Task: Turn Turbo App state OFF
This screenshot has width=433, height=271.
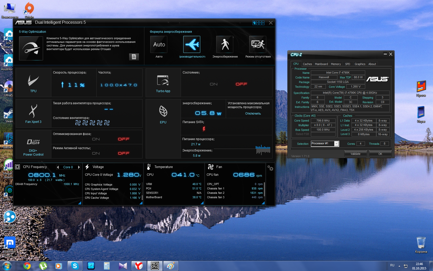Action: [241, 84]
